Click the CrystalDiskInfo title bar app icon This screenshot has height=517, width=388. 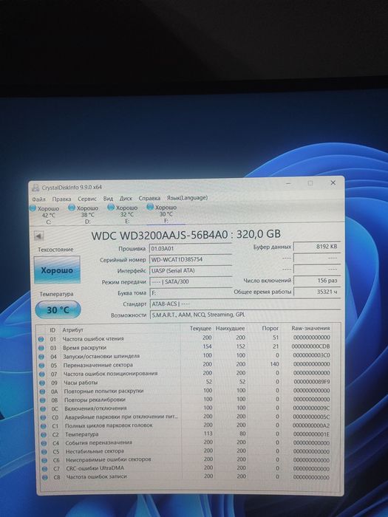[35, 188]
